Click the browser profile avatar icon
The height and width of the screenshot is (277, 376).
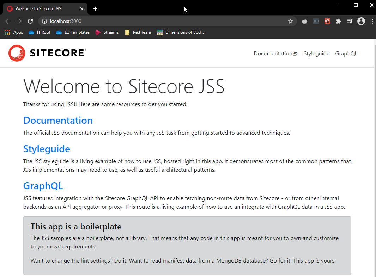pos(361,21)
